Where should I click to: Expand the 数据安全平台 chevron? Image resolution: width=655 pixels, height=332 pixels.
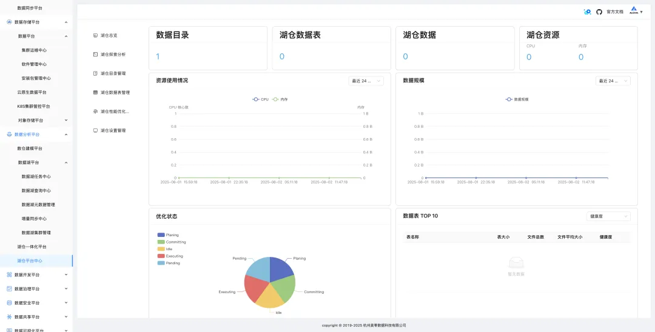66,303
